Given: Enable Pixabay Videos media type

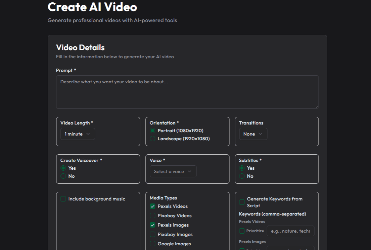Looking at the screenshot, I should [x=152, y=216].
